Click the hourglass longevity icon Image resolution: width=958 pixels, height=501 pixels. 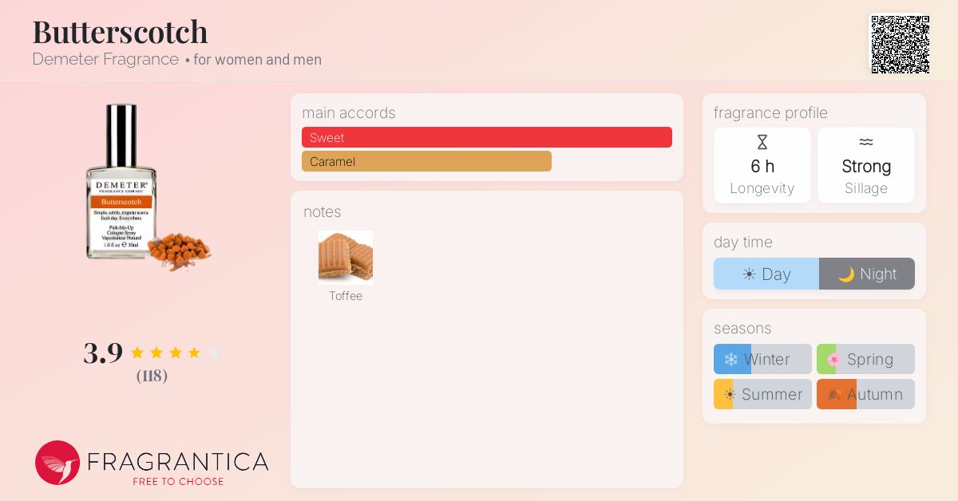[x=762, y=142]
